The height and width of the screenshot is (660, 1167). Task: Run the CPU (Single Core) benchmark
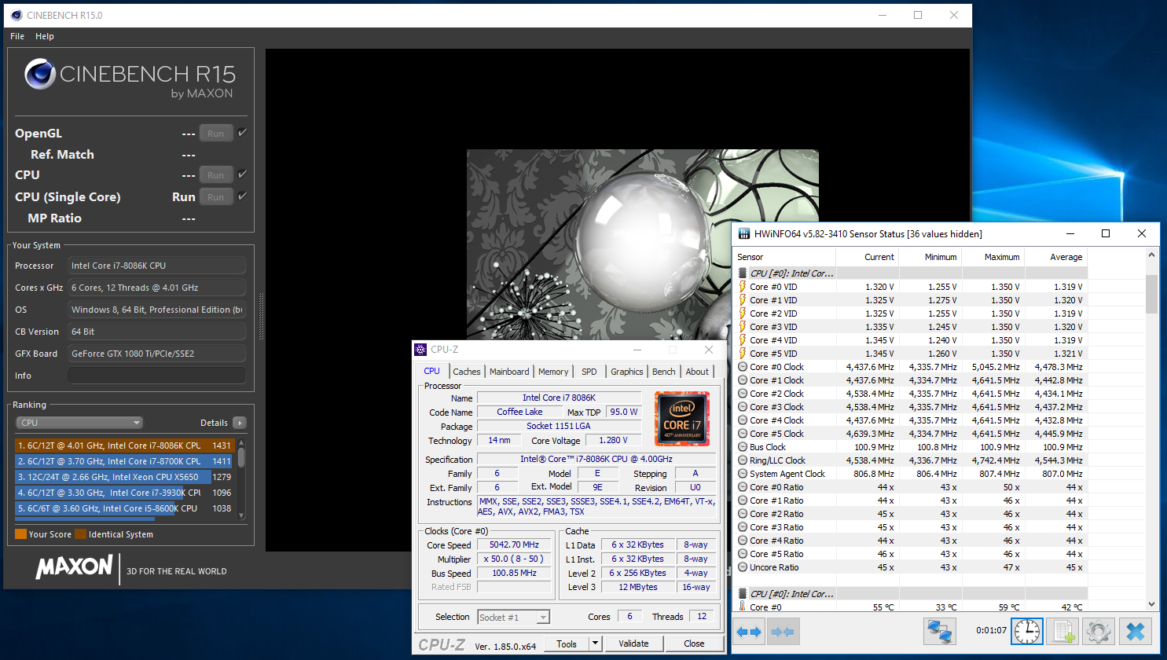[x=216, y=197]
